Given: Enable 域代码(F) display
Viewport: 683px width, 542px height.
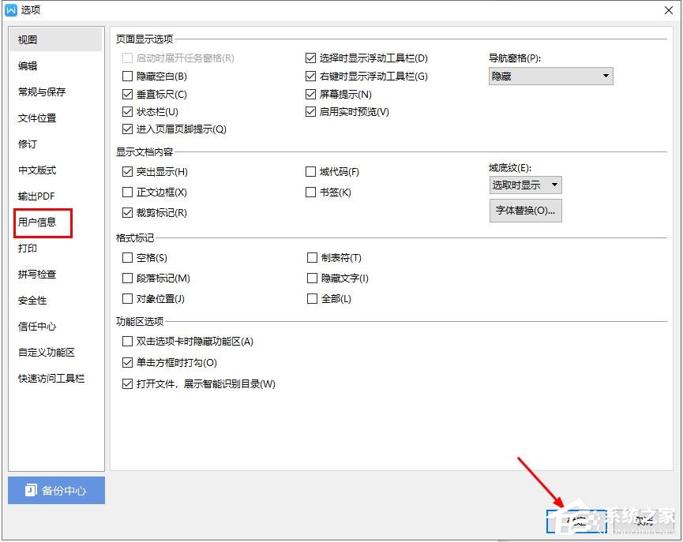Looking at the screenshot, I should (311, 171).
